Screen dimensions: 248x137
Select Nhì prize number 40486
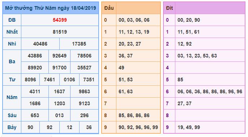(x=40, y=44)
